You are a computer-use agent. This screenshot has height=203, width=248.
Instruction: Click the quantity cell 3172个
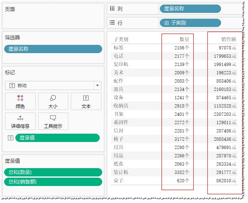[x=182, y=139]
